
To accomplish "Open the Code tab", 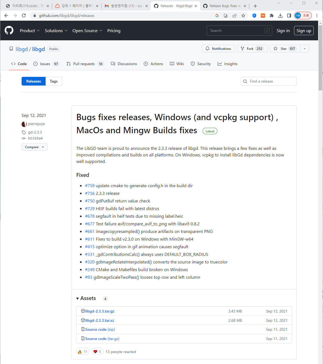I will pos(19,64).
